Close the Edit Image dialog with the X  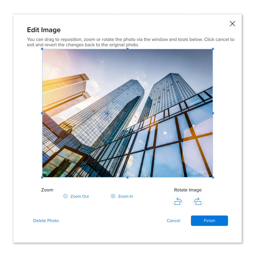232,24
